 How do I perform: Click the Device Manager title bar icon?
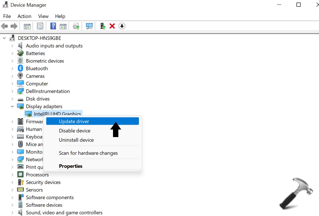(x=5, y=5)
